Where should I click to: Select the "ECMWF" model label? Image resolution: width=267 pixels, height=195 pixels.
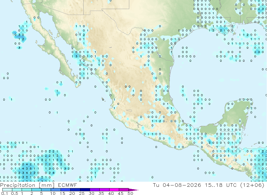click(x=68, y=185)
